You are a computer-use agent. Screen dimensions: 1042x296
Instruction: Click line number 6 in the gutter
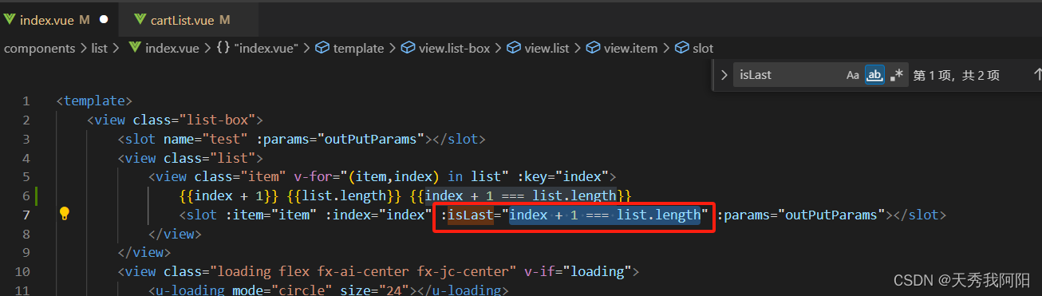coord(26,195)
